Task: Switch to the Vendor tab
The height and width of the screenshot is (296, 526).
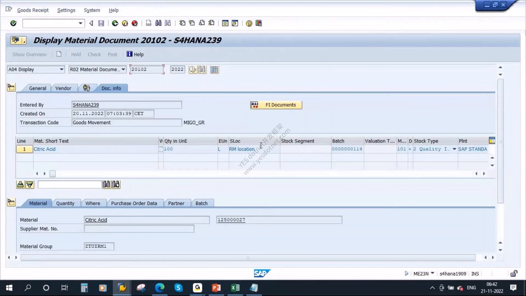Action: (63, 88)
